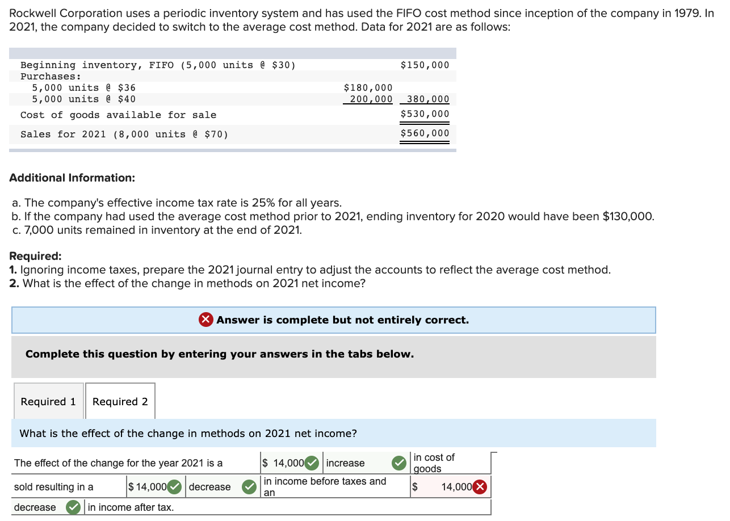
Task: Click the '5,000 units @ $36' purchase line
Action: pos(83,87)
